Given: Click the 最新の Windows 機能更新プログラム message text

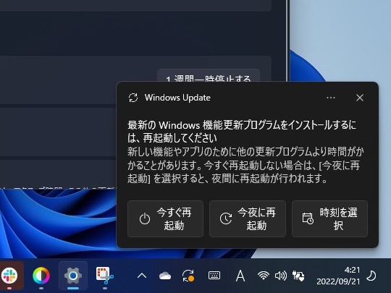Looking at the screenshot, I should 242,131.
